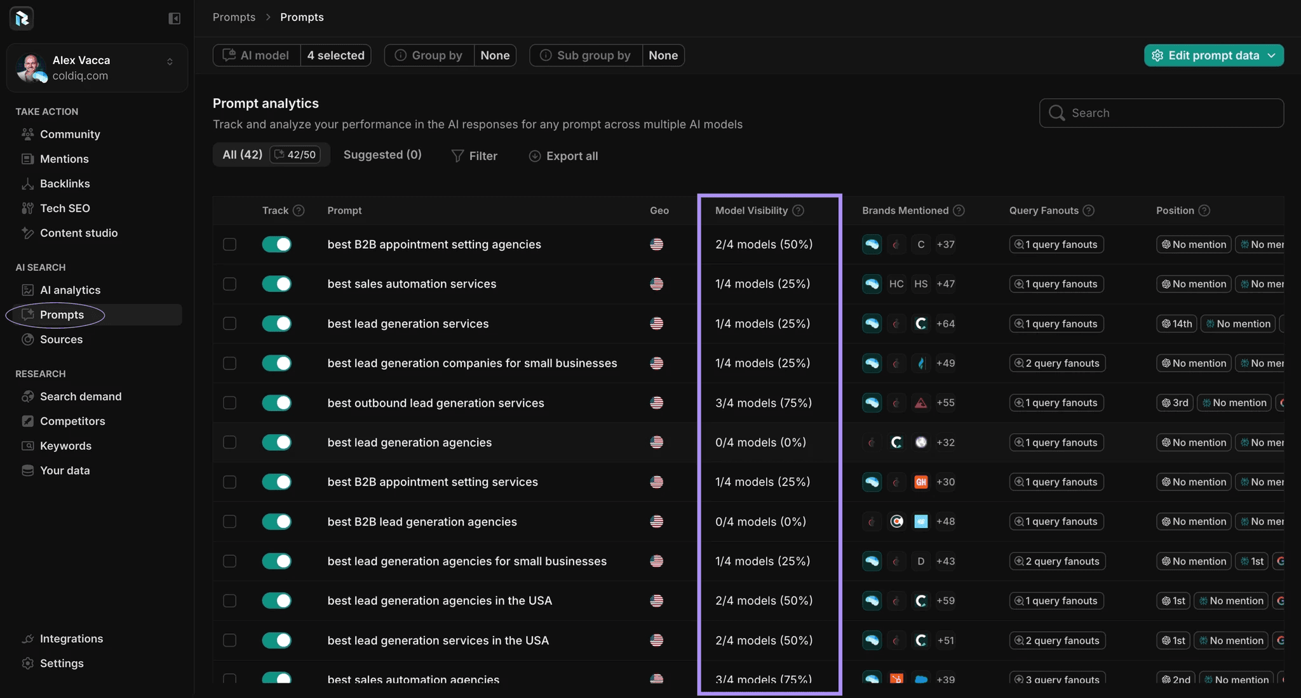Switch to the Suggested (0) tab
Screen dimensions: 1301x698
click(x=382, y=155)
